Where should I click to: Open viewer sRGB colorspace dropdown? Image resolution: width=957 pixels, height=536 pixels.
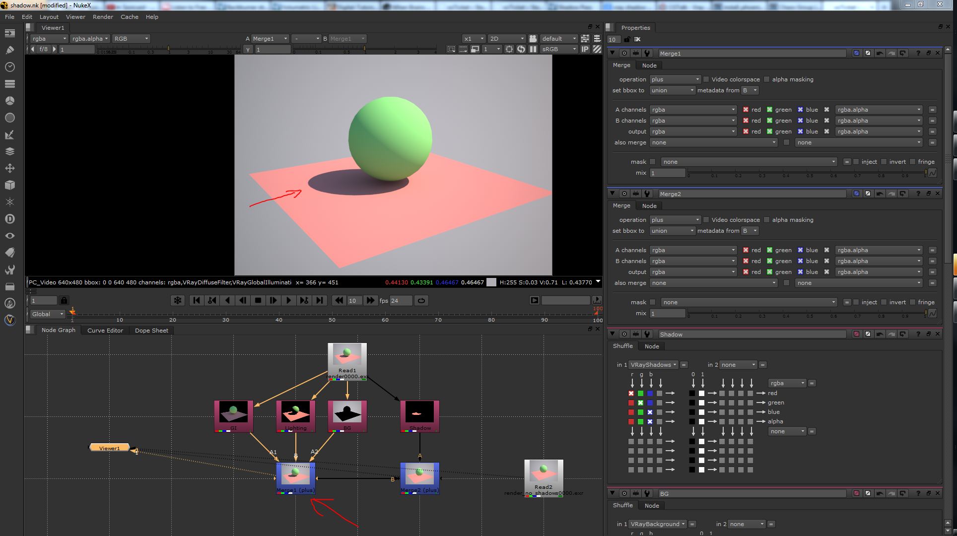(558, 49)
